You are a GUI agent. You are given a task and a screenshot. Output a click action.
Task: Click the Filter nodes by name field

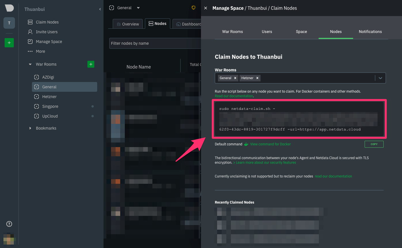pyautogui.click(x=155, y=43)
